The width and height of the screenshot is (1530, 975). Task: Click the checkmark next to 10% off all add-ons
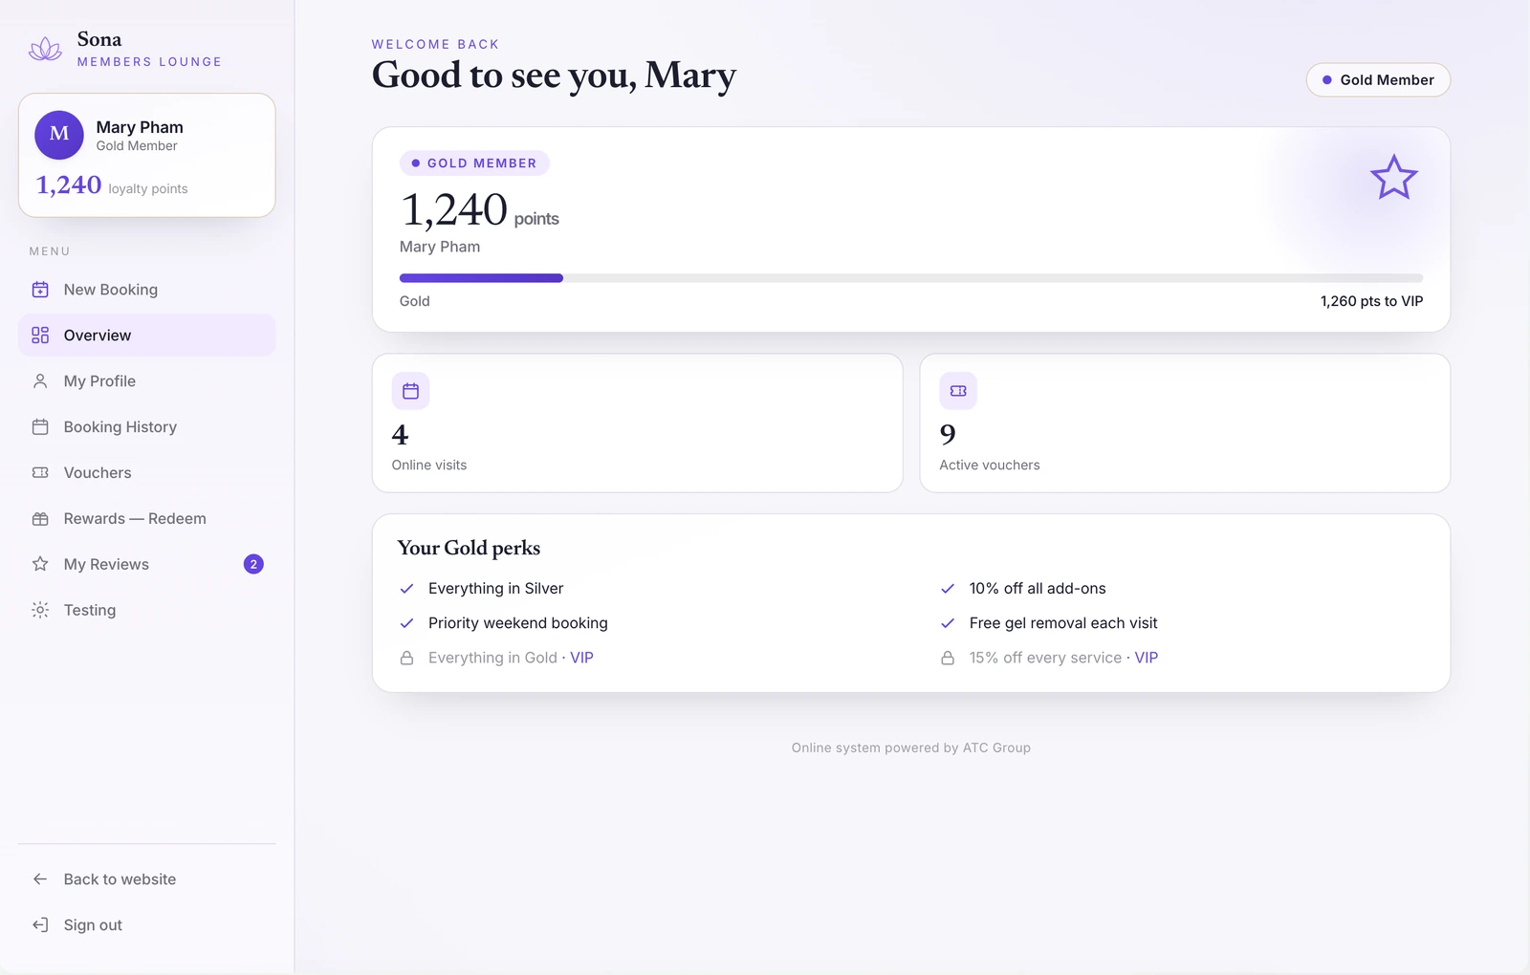[x=948, y=589]
